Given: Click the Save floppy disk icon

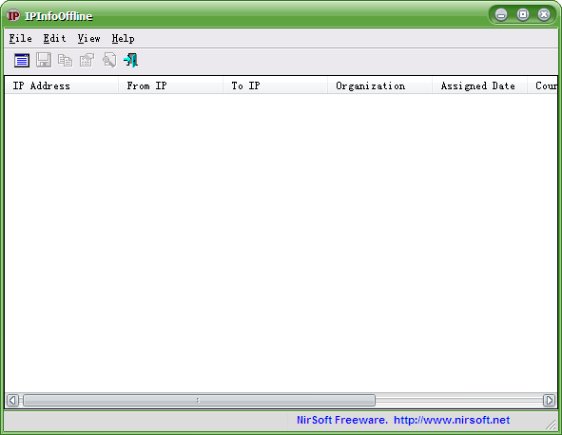Looking at the screenshot, I should [x=44, y=60].
